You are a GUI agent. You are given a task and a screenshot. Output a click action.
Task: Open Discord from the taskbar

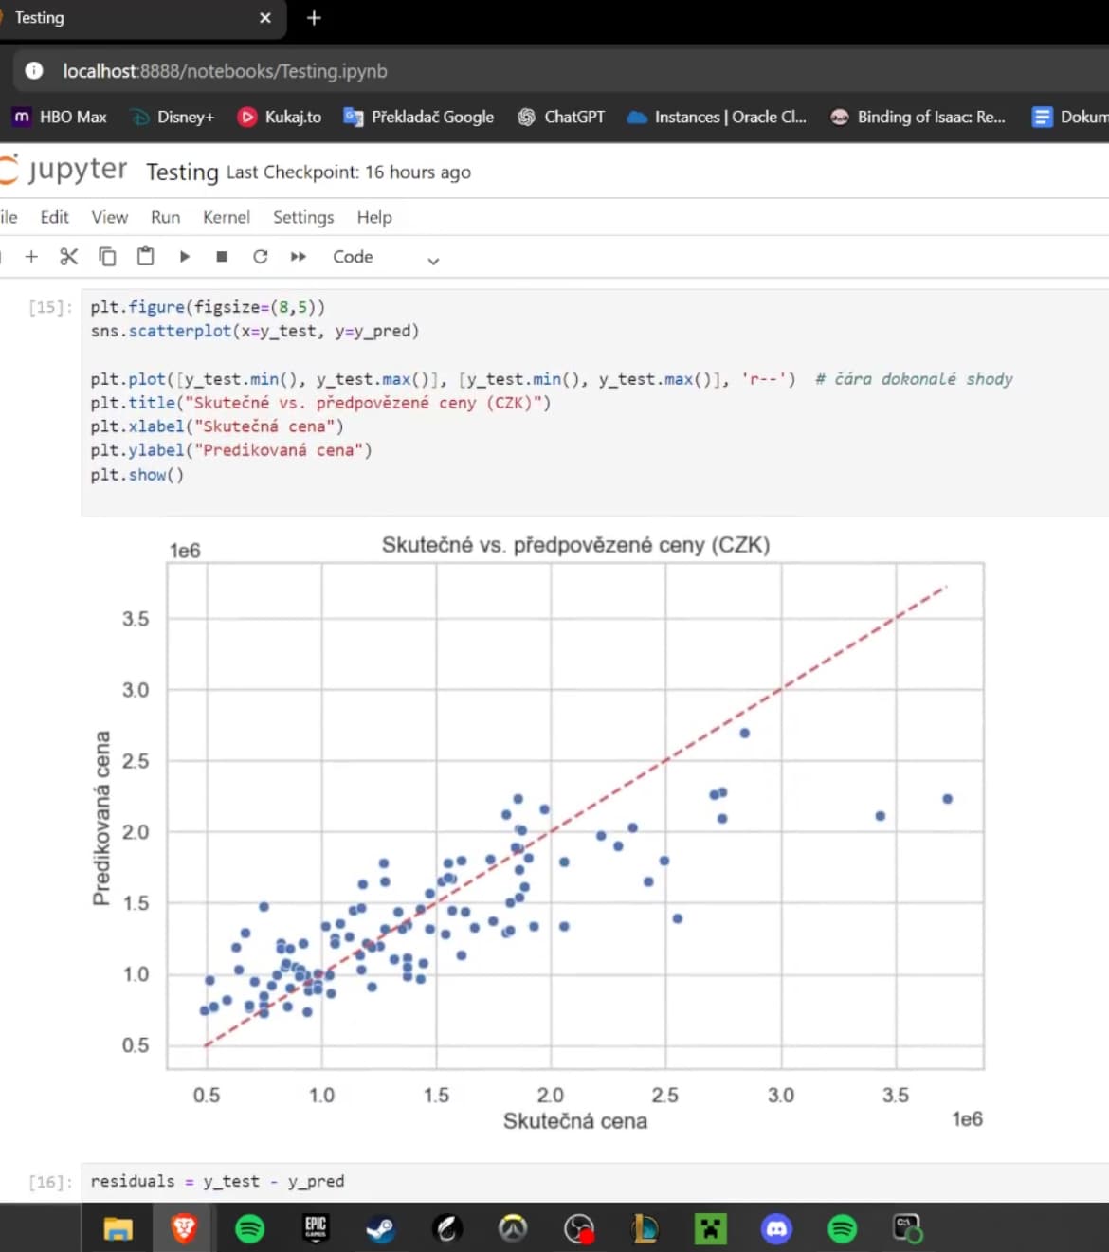776,1228
